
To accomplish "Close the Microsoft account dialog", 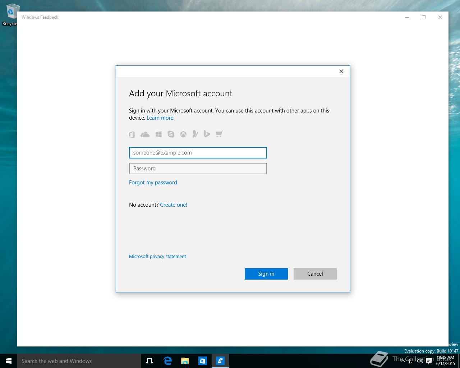I will coord(341,71).
